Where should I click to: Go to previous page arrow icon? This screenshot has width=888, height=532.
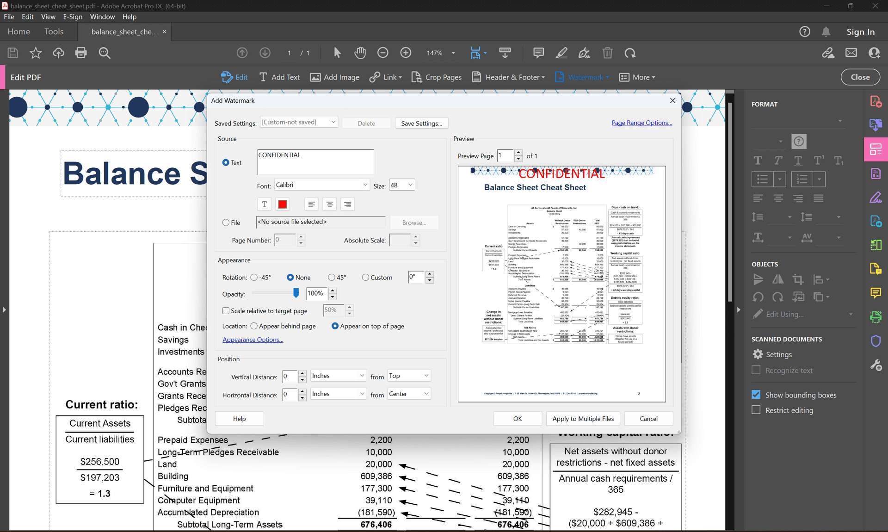(242, 53)
